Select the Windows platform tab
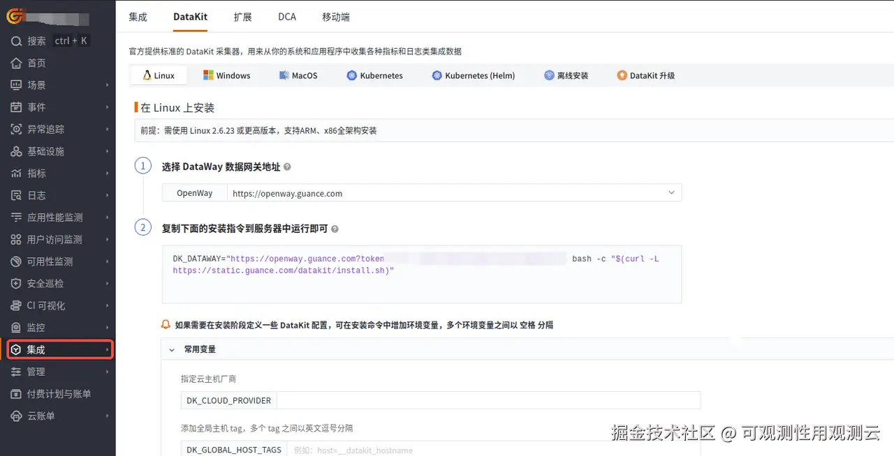Viewport: 894px width, 456px height. point(226,75)
